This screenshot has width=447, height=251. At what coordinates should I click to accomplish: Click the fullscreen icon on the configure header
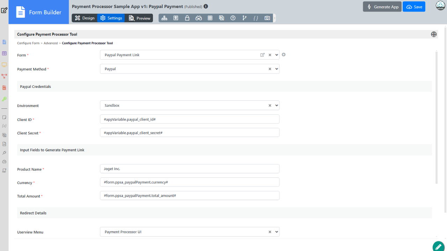pyautogui.click(x=434, y=34)
